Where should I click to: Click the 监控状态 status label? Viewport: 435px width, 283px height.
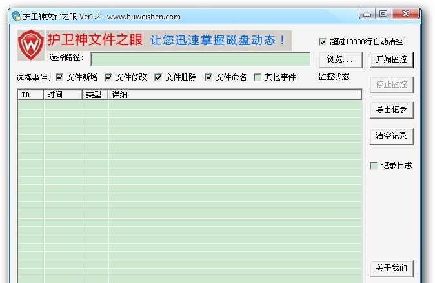(334, 77)
